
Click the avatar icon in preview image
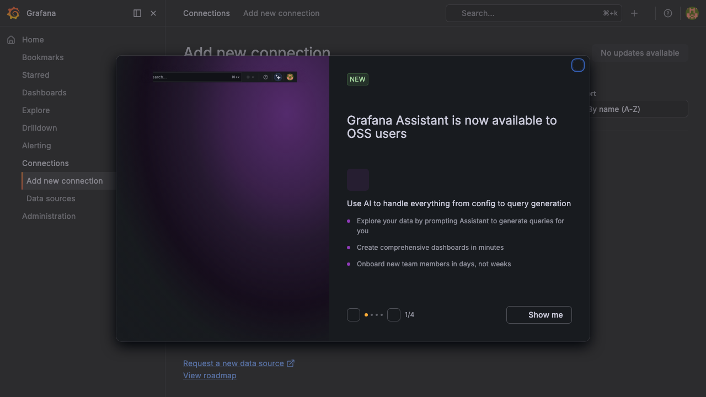click(x=290, y=77)
